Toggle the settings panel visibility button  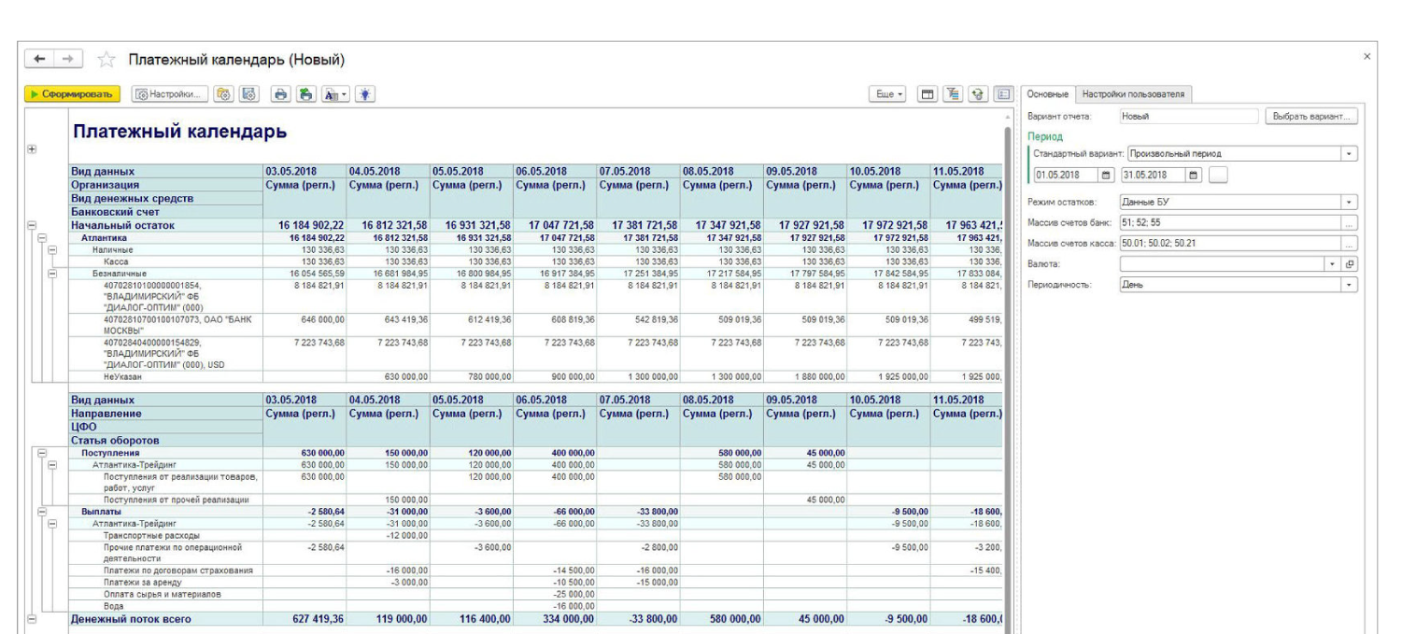point(1002,94)
